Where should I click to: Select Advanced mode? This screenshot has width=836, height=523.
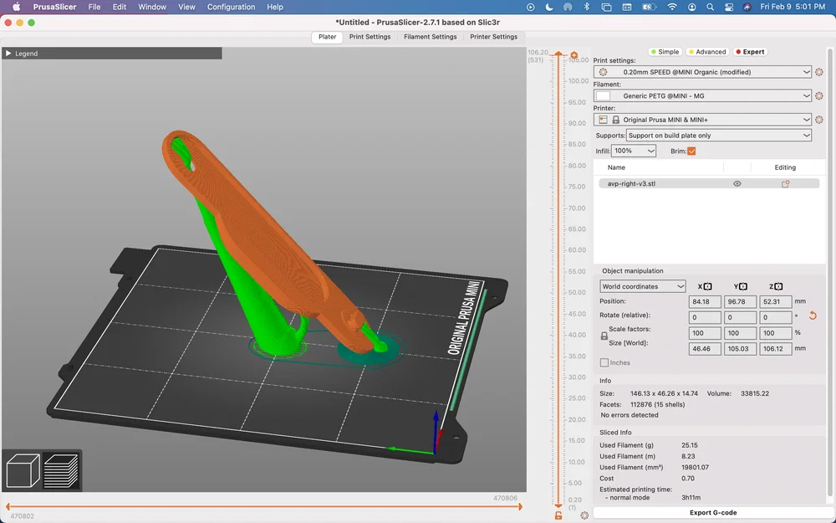coord(707,52)
